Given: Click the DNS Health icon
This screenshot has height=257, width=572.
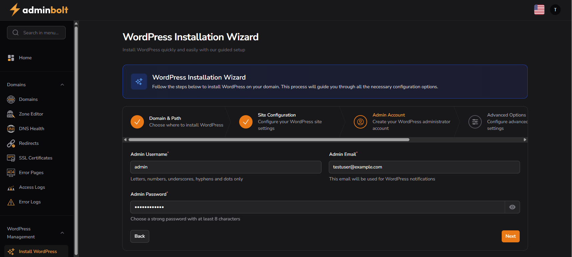Looking at the screenshot, I should (11, 128).
